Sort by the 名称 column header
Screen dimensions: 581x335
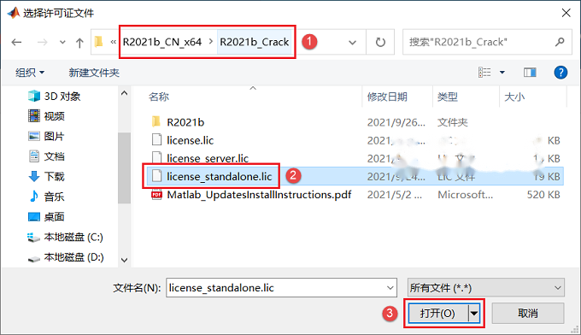pos(159,97)
